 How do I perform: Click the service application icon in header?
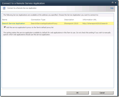(4, 8)
